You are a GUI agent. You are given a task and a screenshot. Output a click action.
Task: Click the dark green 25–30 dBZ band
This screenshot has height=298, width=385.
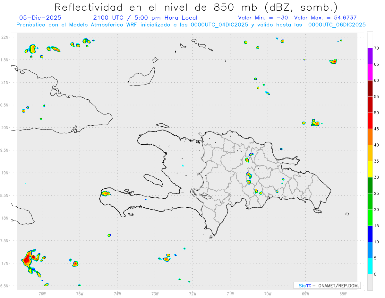click(x=370, y=185)
